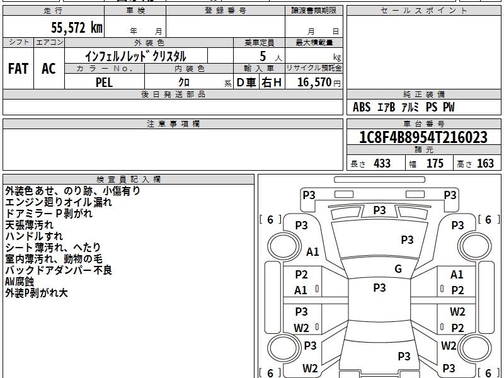Viewport: 504px width, 378px height.
Task: Select note シート薄汚れ、へたり
Action: click(x=54, y=248)
